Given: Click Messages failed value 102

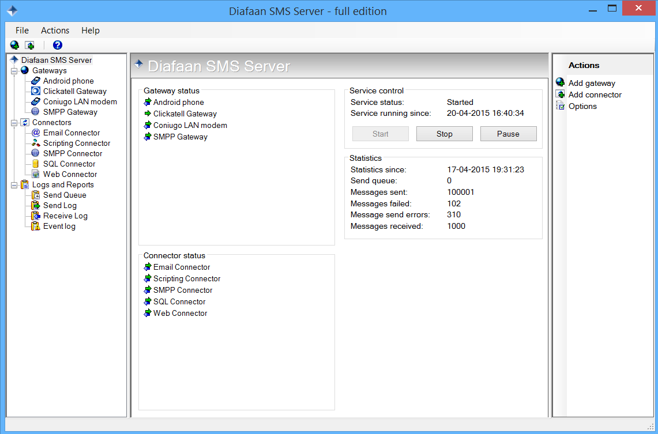Looking at the screenshot, I should 454,203.
